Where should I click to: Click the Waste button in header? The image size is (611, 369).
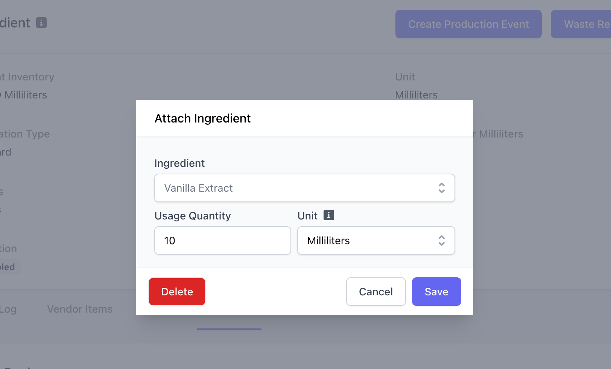coord(581,24)
